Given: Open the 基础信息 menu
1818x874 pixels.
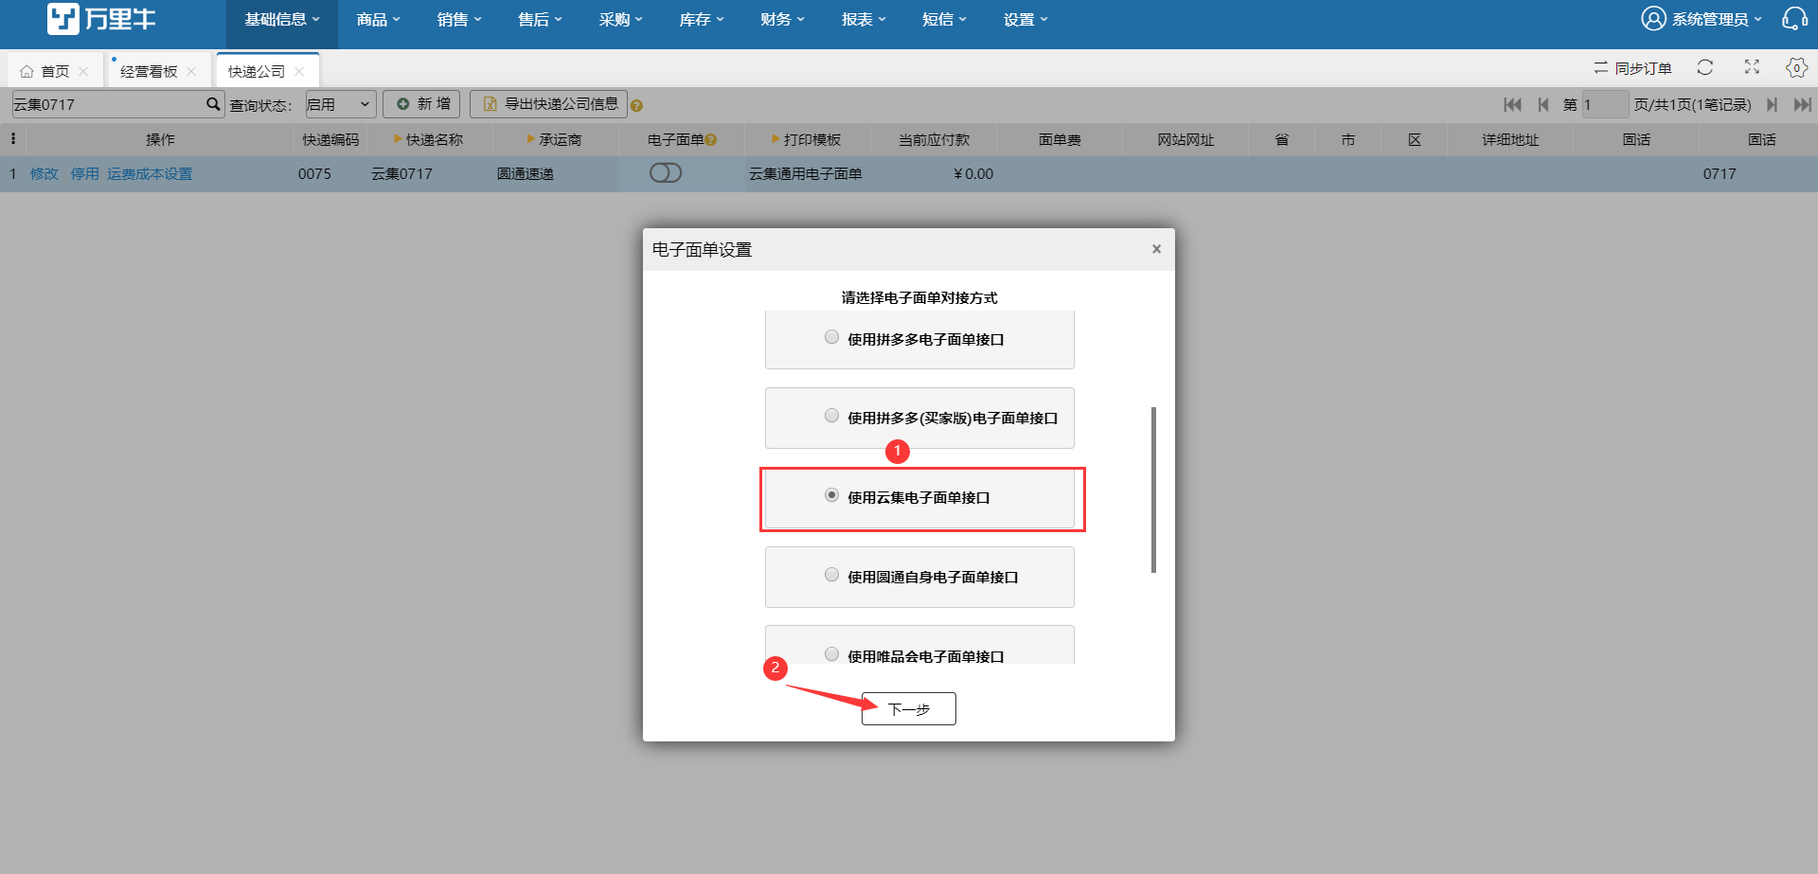Looking at the screenshot, I should 282,19.
